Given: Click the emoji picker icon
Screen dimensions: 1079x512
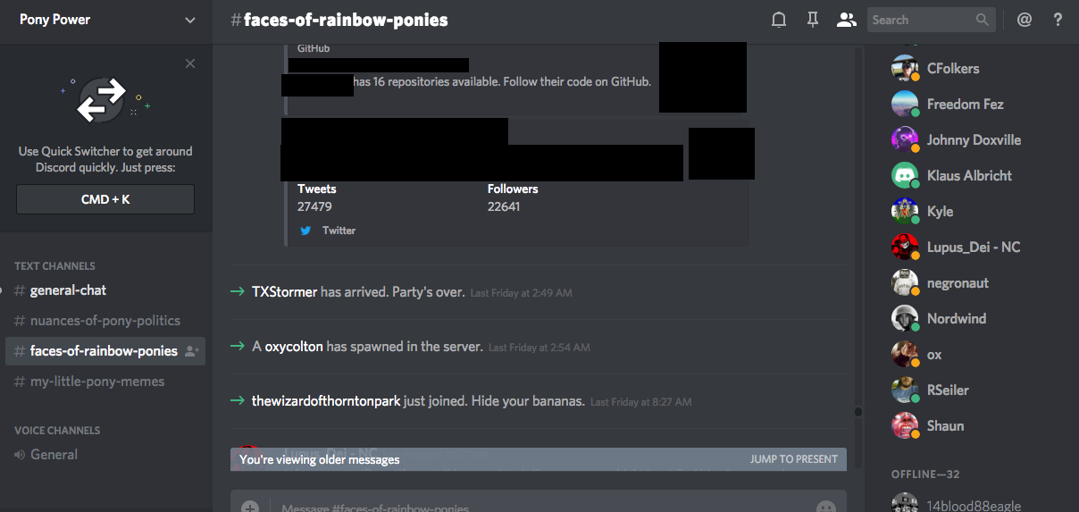Looking at the screenshot, I should click(x=826, y=508).
